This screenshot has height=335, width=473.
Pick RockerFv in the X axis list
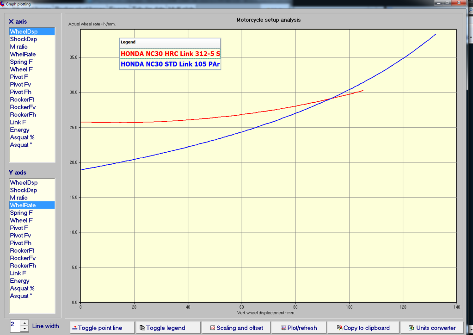32,107
